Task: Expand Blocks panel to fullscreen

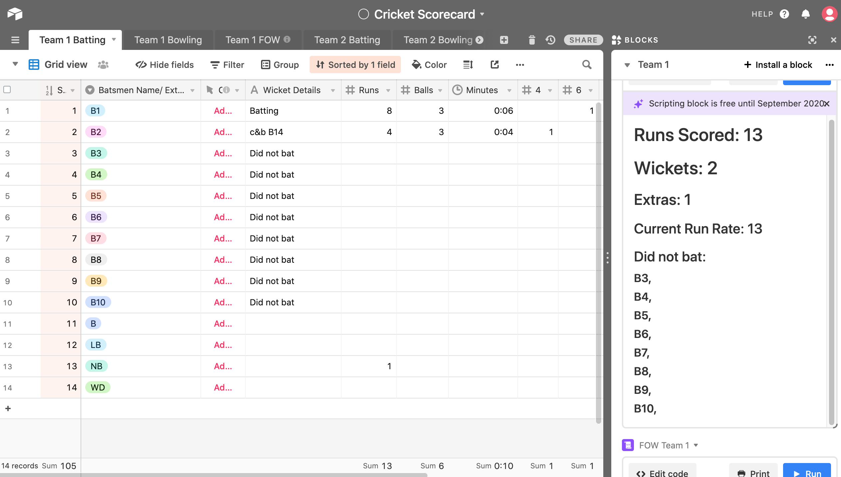Action: click(813, 40)
